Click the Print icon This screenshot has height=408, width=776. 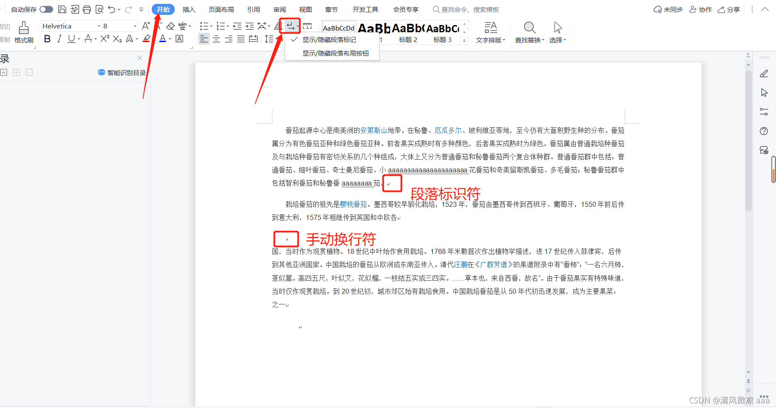[87, 9]
